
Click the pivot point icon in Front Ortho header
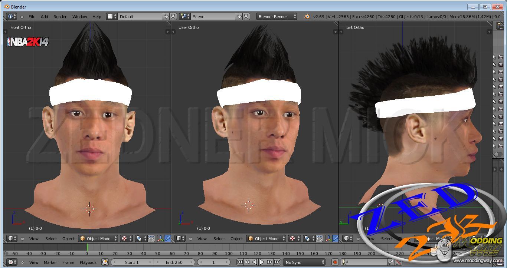(139, 238)
